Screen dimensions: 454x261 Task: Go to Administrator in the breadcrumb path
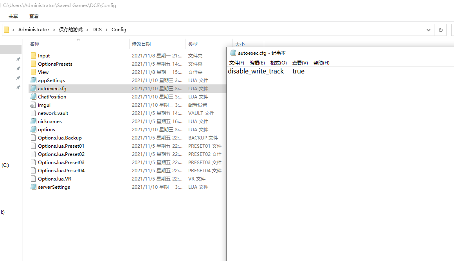pos(34,29)
